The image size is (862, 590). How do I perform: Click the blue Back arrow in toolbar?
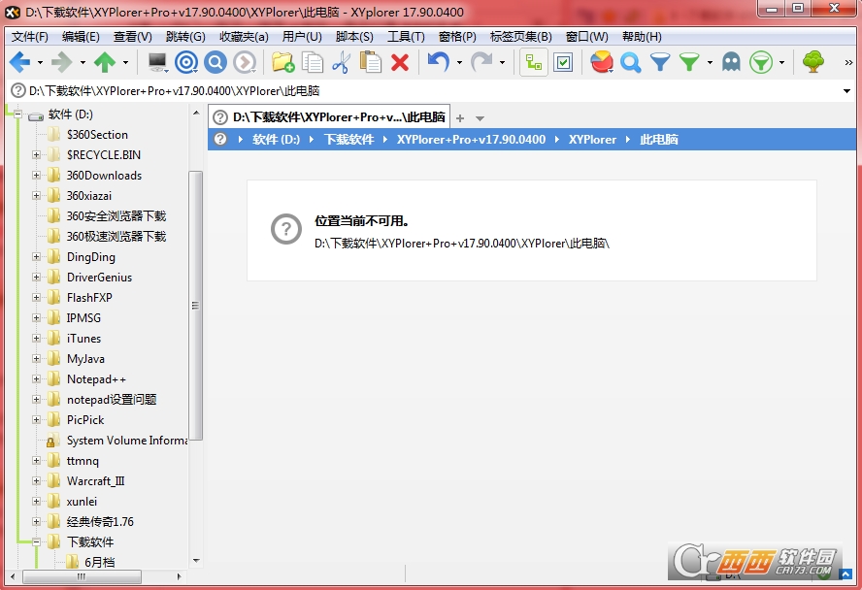[19, 62]
